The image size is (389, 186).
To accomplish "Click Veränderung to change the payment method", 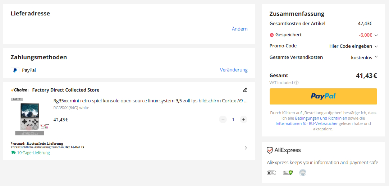I will 234,70.
